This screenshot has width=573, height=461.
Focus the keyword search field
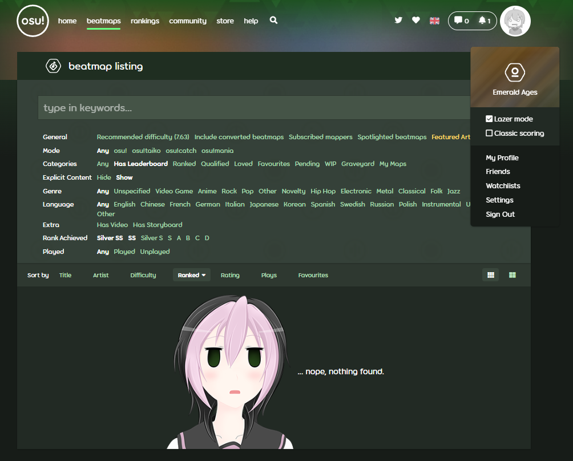[251, 108]
